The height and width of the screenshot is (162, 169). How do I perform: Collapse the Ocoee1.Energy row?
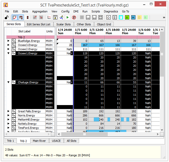coord(9,53)
